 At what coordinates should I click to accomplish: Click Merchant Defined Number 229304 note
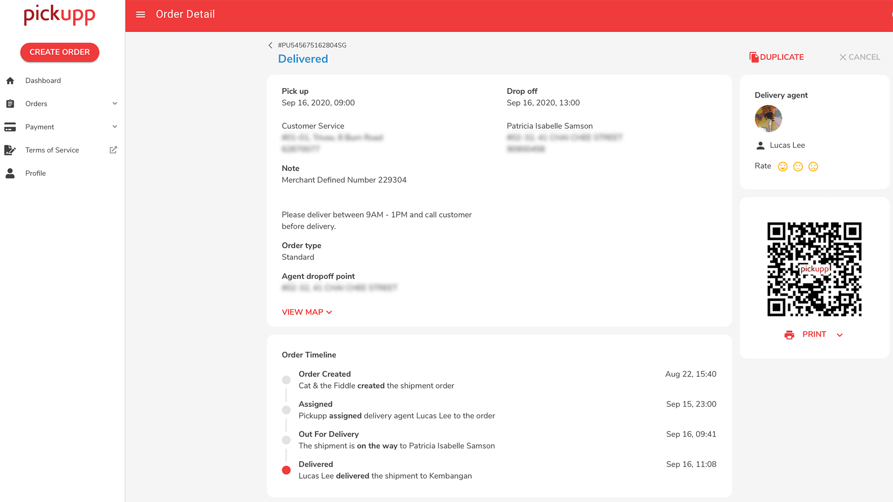pos(344,180)
